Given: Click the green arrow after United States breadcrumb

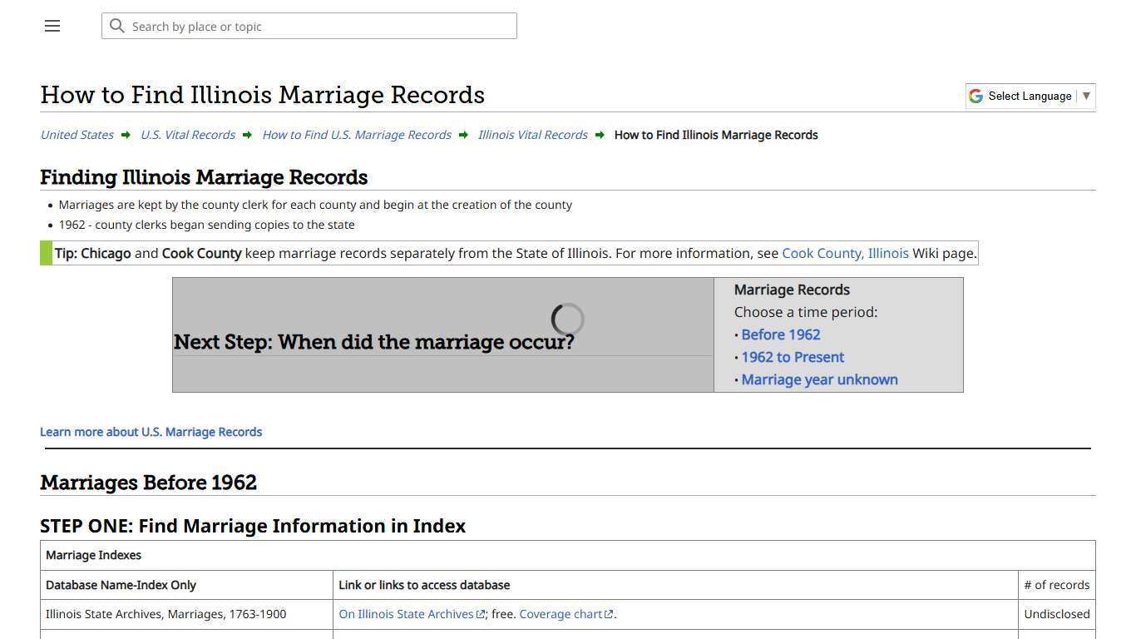Looking at the screenshot, I should 125,134.
